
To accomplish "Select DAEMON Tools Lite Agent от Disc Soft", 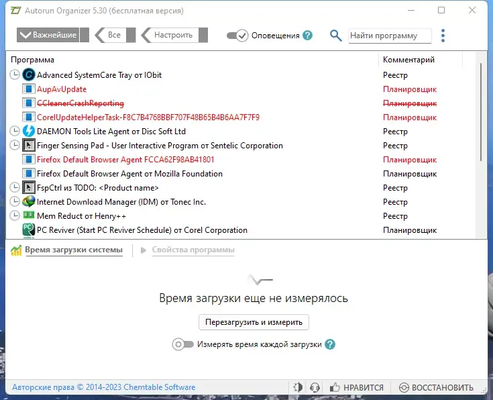I will (x=111, y=132).
